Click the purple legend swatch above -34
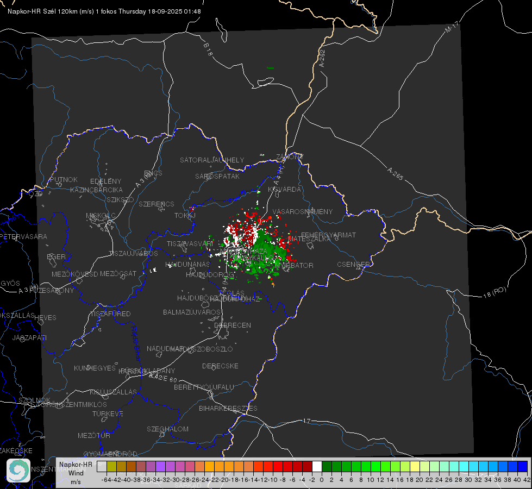532x489 pixels. coord(160,467)
